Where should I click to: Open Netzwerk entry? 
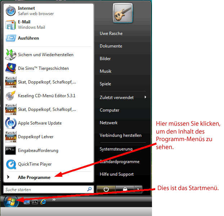[x=108, y=123]
